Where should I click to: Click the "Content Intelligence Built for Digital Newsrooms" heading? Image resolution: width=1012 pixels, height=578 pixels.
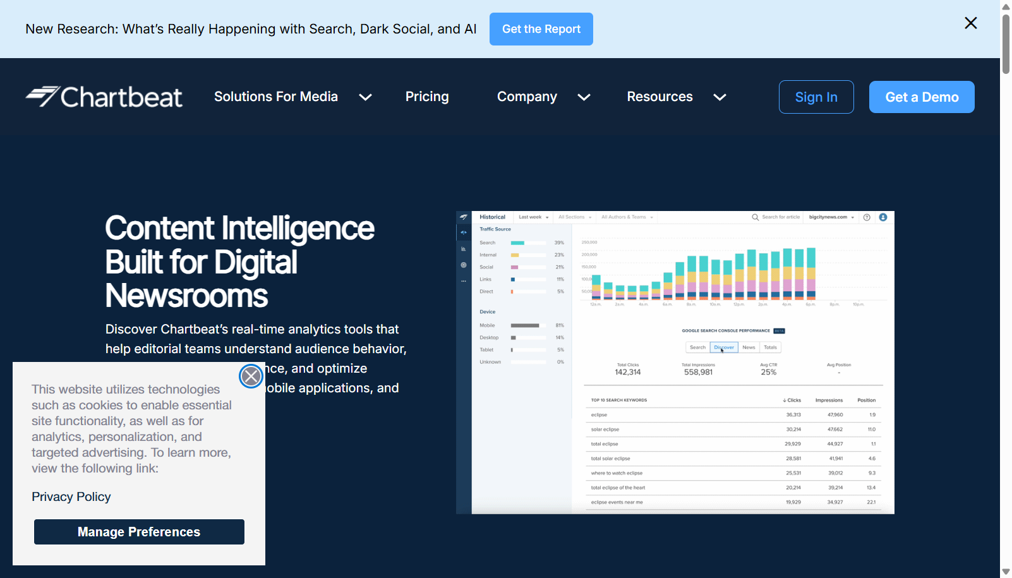[x=240, y=262]
